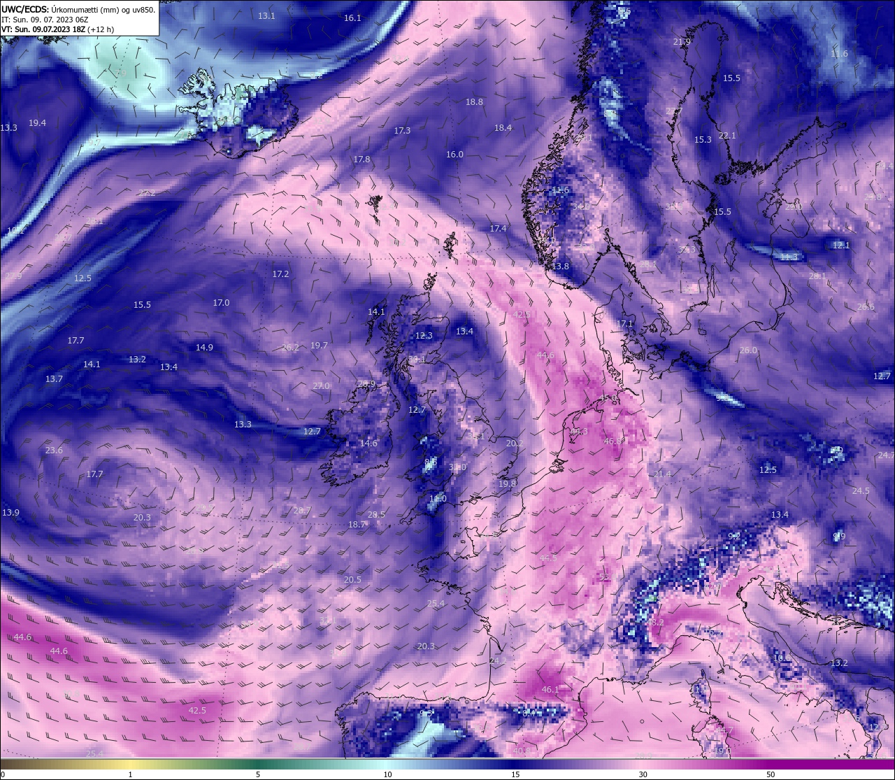Click the 22.1 value near the Gulf of Bothnia
895x780 pixels.
727,136
